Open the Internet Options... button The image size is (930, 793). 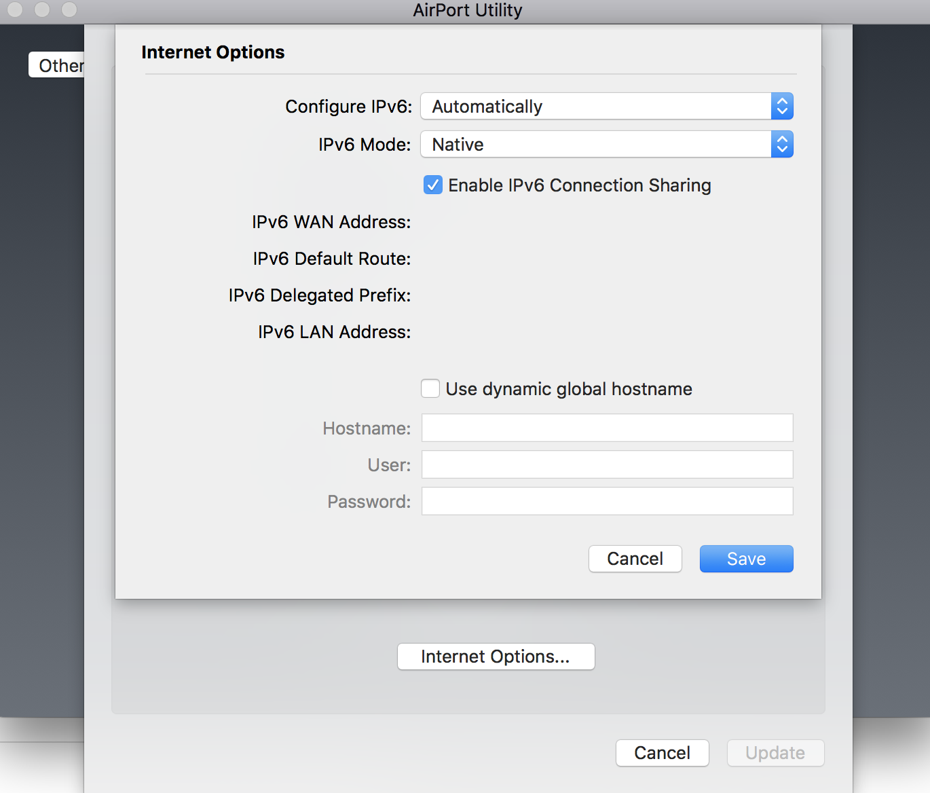coord(496,657)
